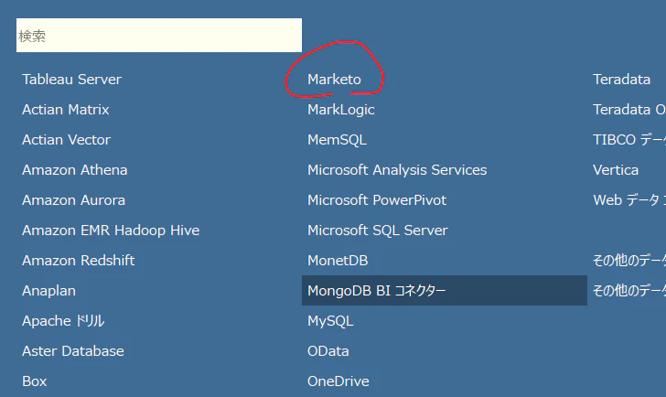Open Web データ connector entry
This screenshot has width=666, height=397.
tap(629, 200)
